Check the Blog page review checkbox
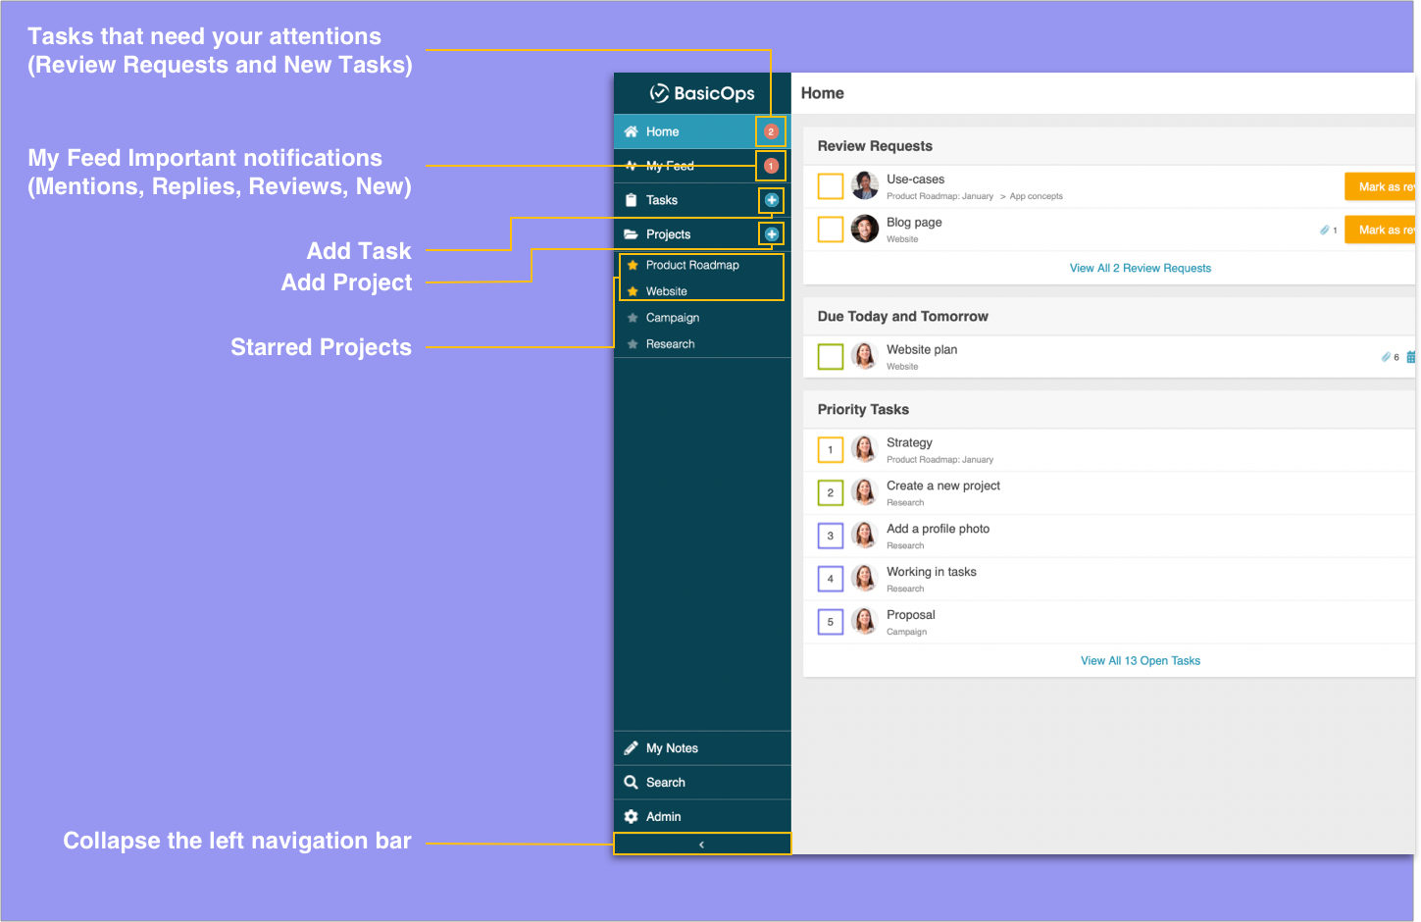Image resolution: width=1421 pixels, height=922 pixels. point(831,229)
